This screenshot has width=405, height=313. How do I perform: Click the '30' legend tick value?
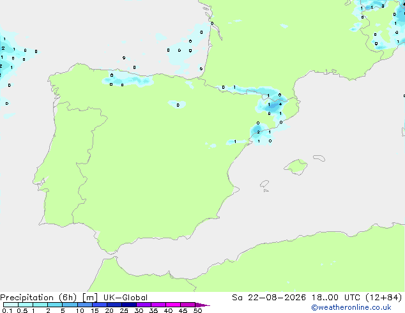pos(139,310)
